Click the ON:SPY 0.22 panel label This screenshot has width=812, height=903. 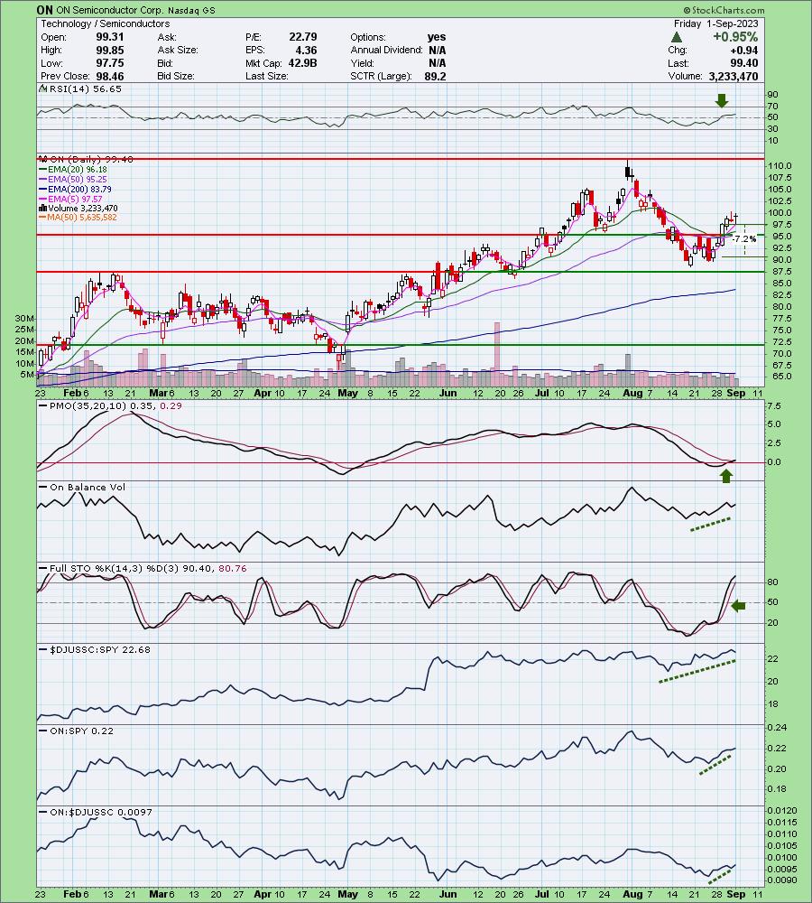[81, 731]
